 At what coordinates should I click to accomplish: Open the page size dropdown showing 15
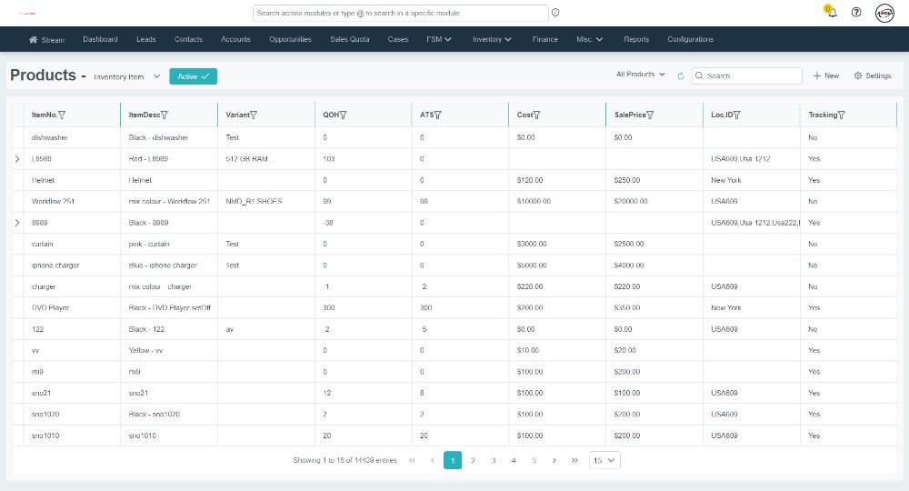pyautogui.click(x=604, y=461)
